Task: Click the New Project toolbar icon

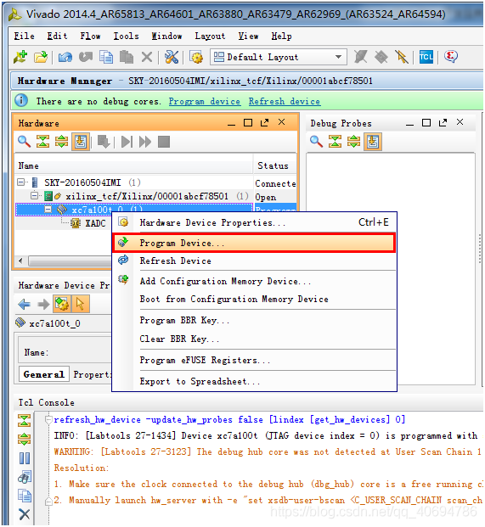Action: (20, 57)
